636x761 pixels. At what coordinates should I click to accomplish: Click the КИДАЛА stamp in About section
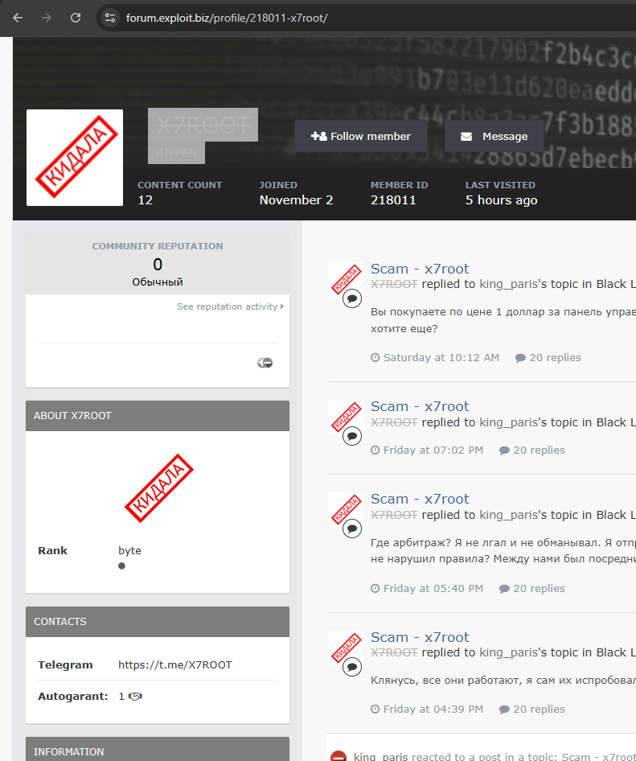tap(158, 488)
